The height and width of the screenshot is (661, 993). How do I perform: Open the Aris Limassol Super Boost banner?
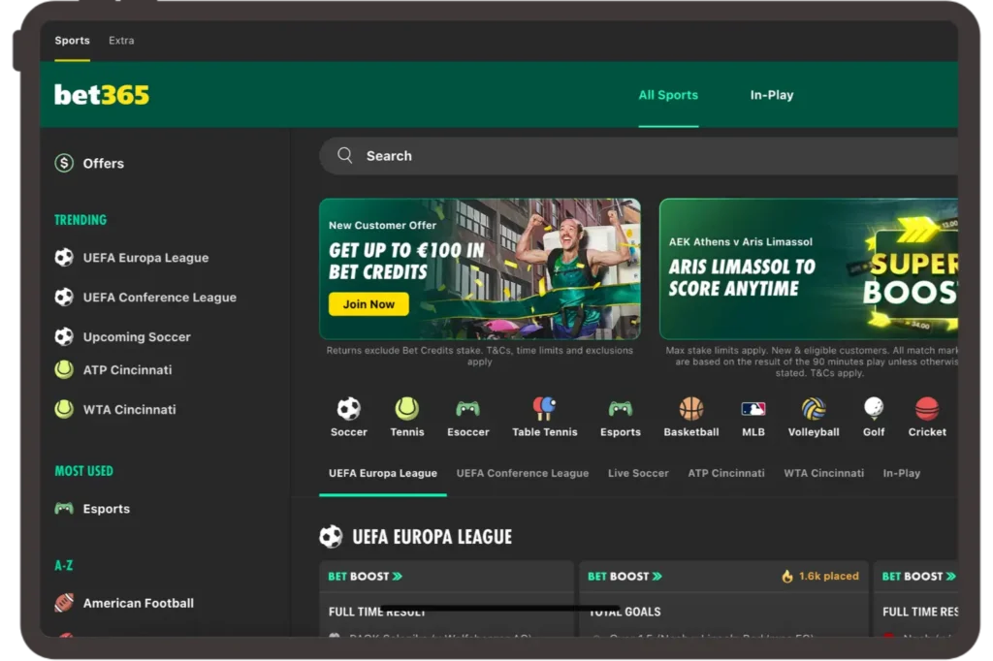coord(809,269)
